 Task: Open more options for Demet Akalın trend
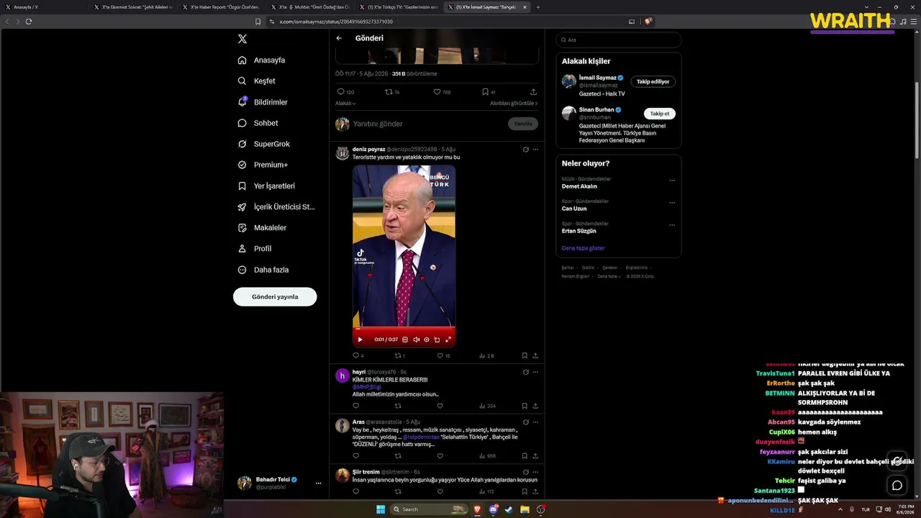tap(672, 181)
